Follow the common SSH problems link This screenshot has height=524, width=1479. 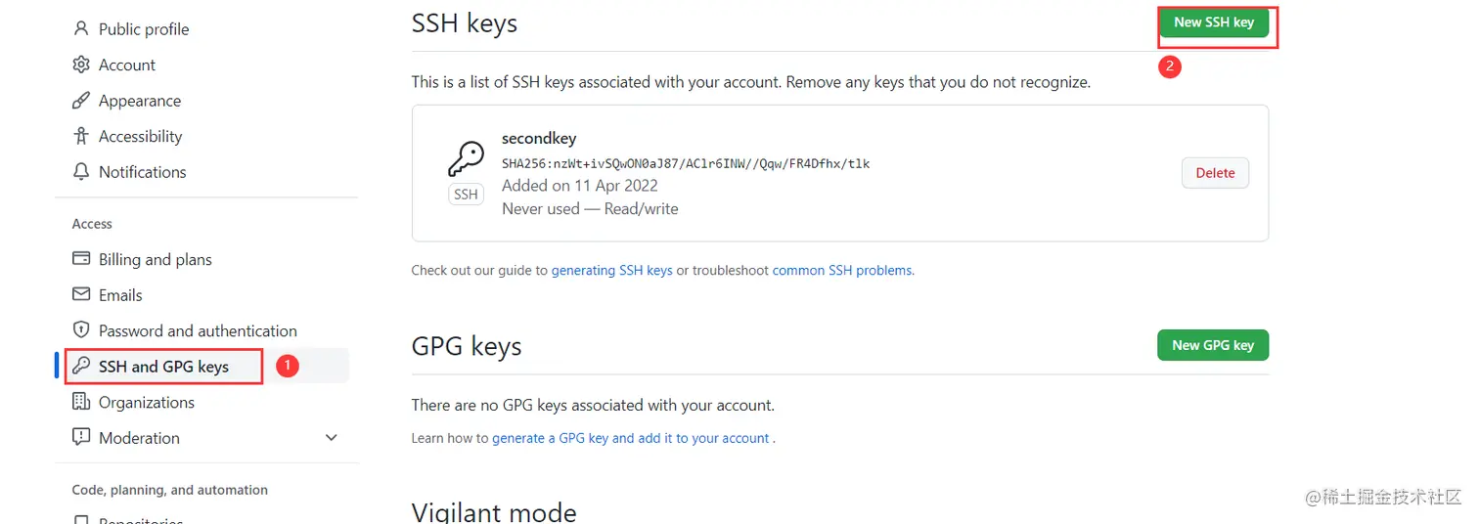coord(842,271)
